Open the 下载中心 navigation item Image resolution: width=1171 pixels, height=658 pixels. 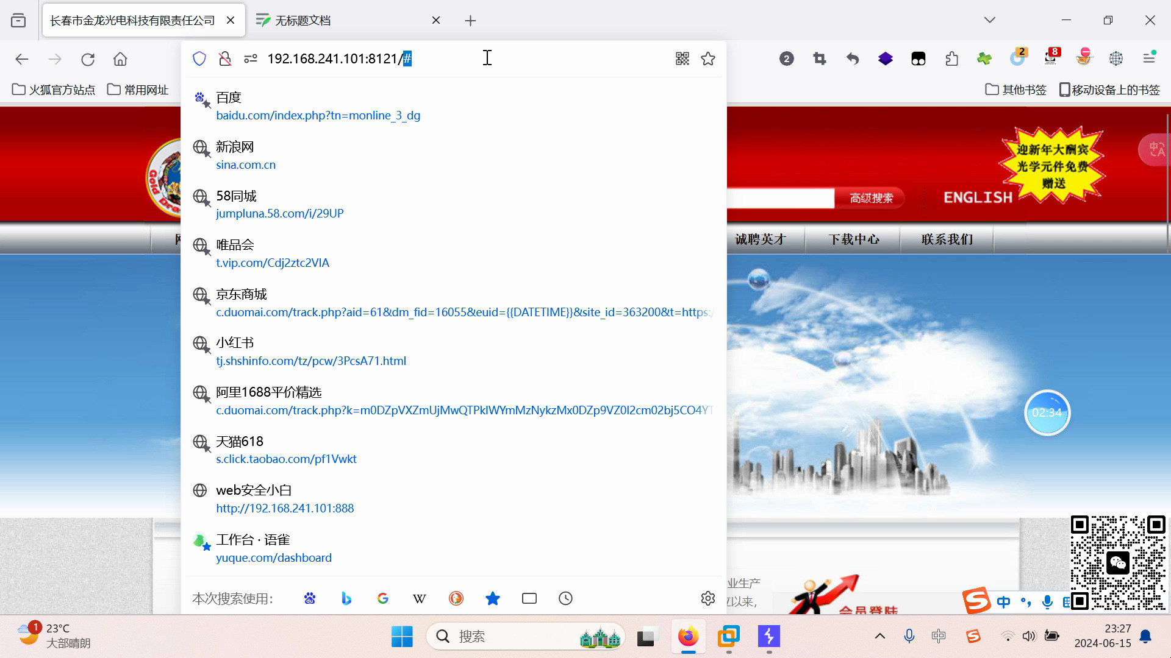pyautogui.click(x=854, y=239)
